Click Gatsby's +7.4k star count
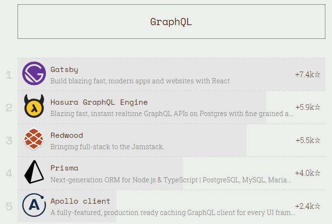This screenshot has height=224, width=332. click(307, 74)
